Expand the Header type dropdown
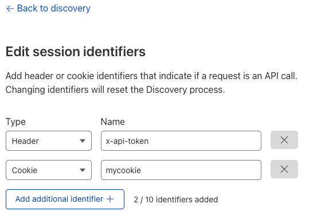This screenshot has height=223, width=321. 49,141
